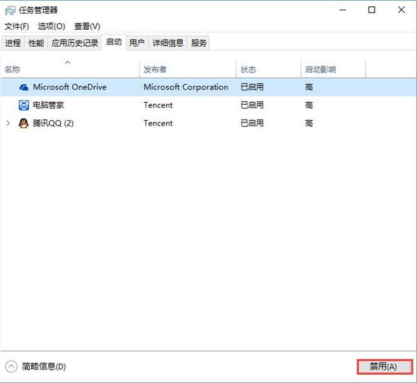The width and height of the screenshot is (417, 383).
Task: Maximize the 任务管理器 window
Action: pos(372,10)
